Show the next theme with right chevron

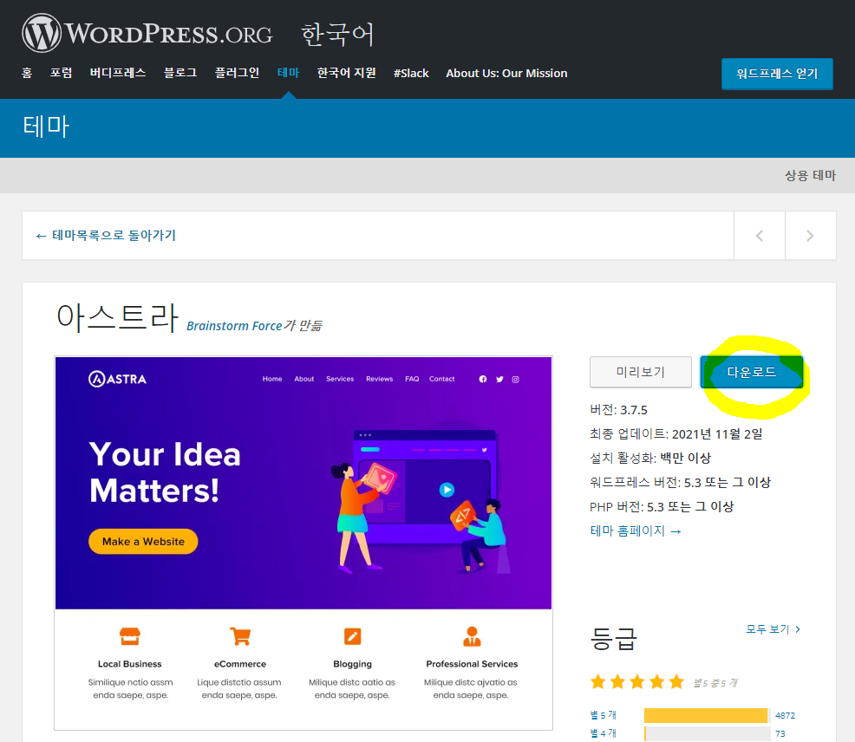pos(810,236)
